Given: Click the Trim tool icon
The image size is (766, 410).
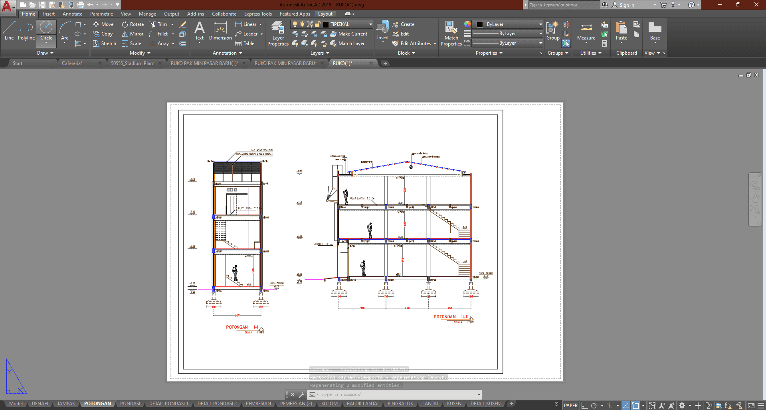Looking at the screenshot, I should 153,24.
